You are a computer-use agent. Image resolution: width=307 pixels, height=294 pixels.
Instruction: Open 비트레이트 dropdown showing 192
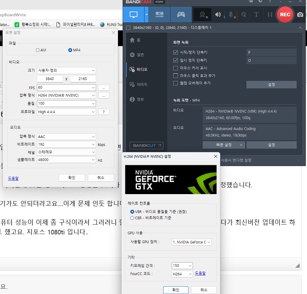66,144
